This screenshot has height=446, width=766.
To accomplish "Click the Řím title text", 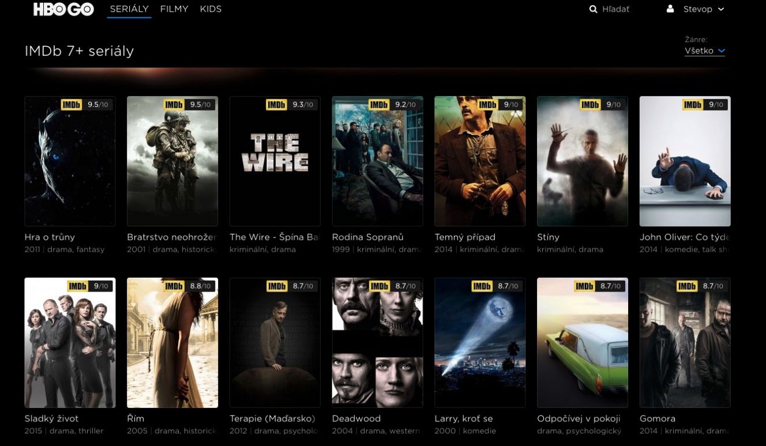I will (136, 419).
